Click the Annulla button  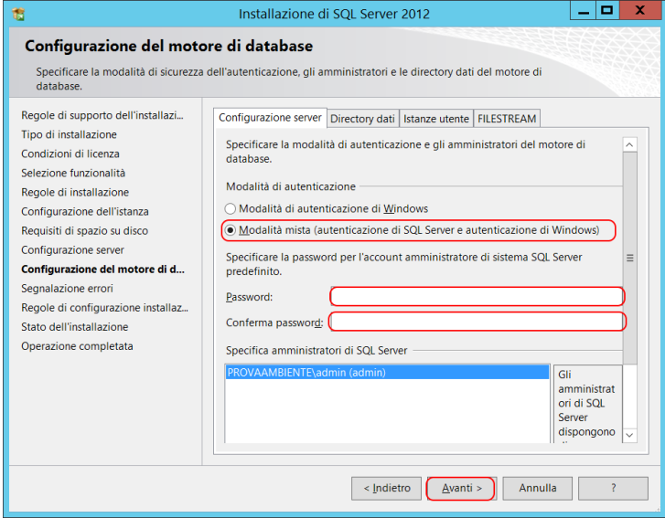(x=537, y=489)
